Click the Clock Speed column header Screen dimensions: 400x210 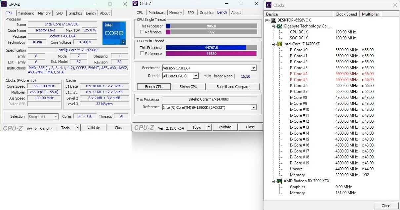click(x=346, y=14)
